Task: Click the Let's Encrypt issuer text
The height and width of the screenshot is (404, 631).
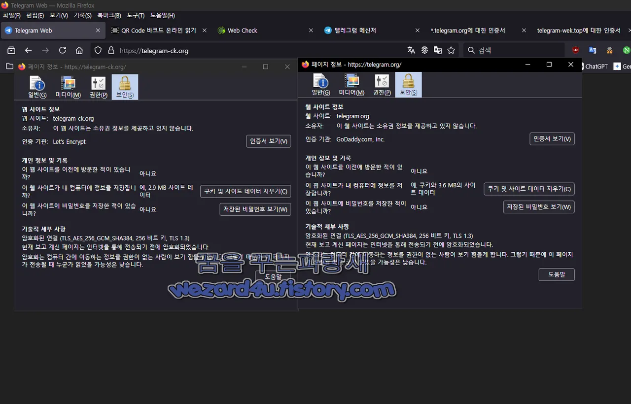Action: coord(69,142)
